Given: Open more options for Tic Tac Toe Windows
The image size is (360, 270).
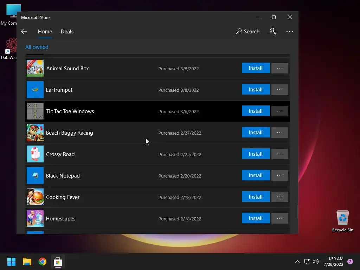Looking at the screenshot, I should point(279,111).
